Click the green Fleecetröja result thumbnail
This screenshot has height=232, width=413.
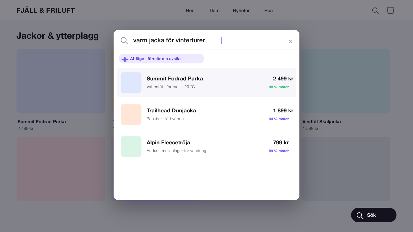click(x=131, y=146)
